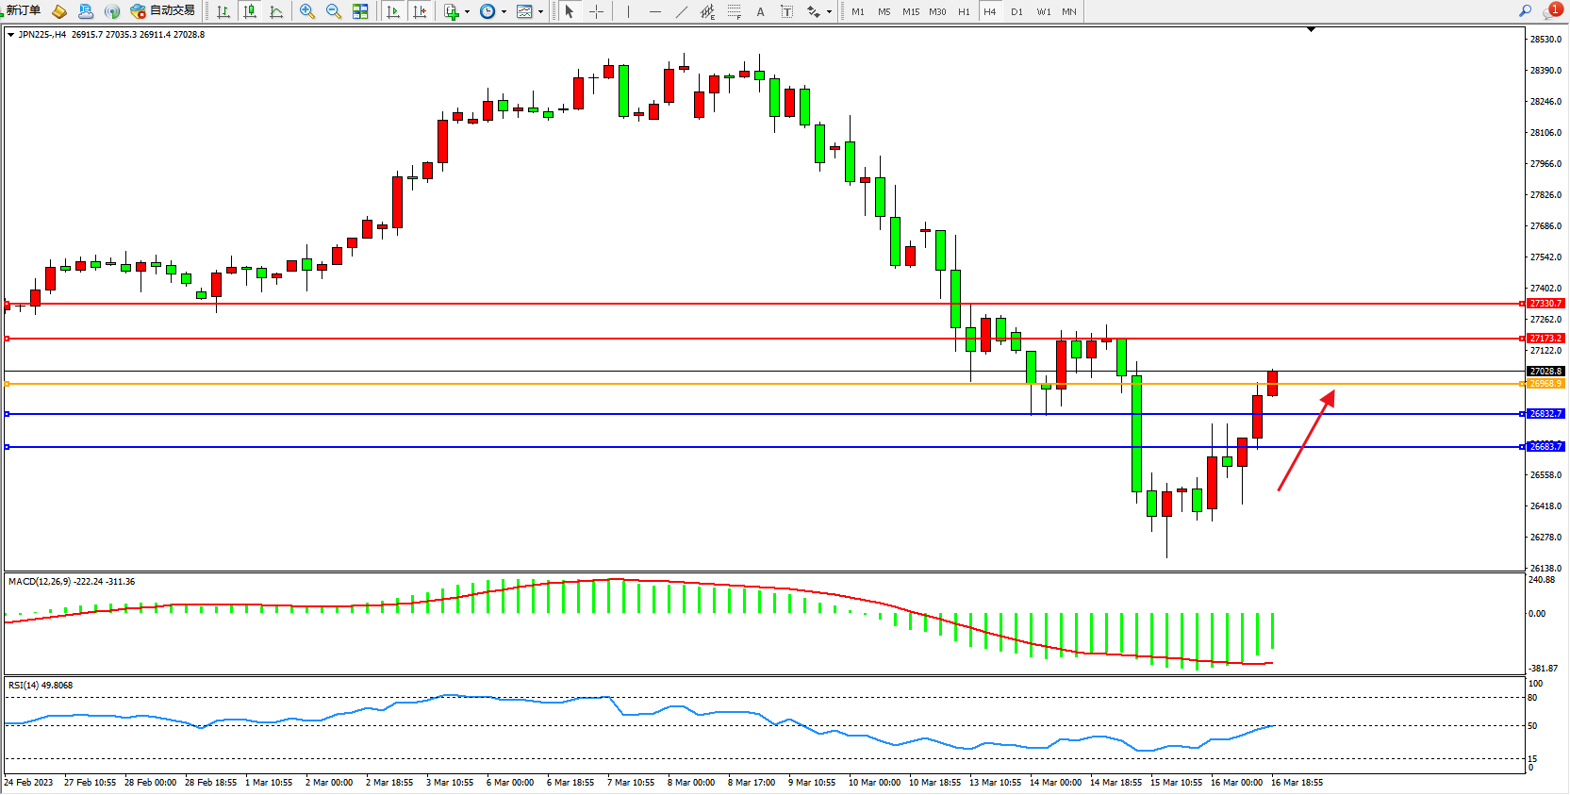Expand the indicators list dropdown arrow
Screen dimensions: 1570x795
[467, 12]
